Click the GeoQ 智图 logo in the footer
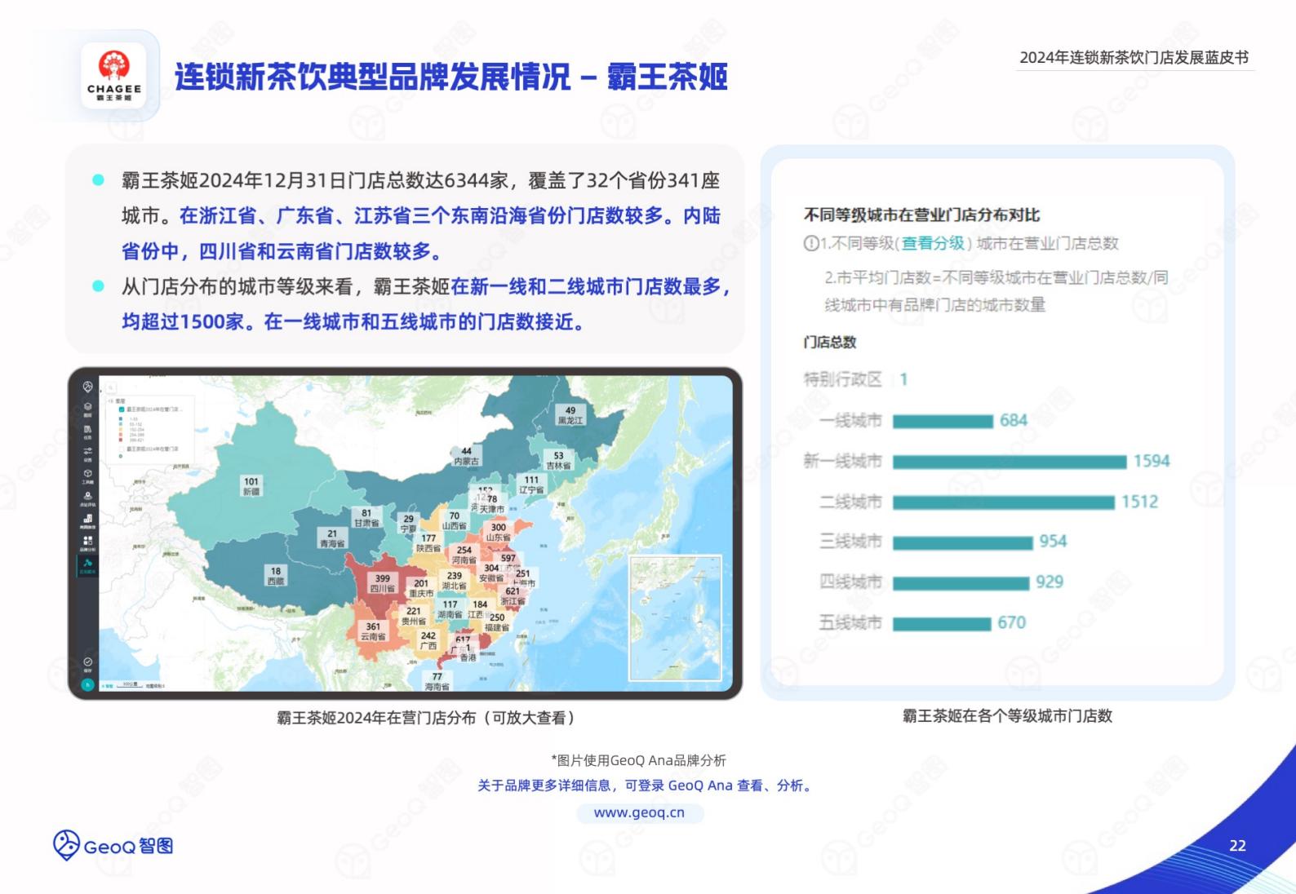 point(113,846)
